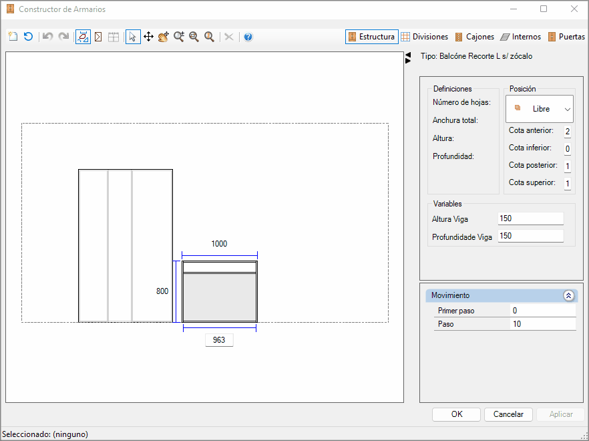
Task: Activate the arrow selection tool
Action: point(133,37)
